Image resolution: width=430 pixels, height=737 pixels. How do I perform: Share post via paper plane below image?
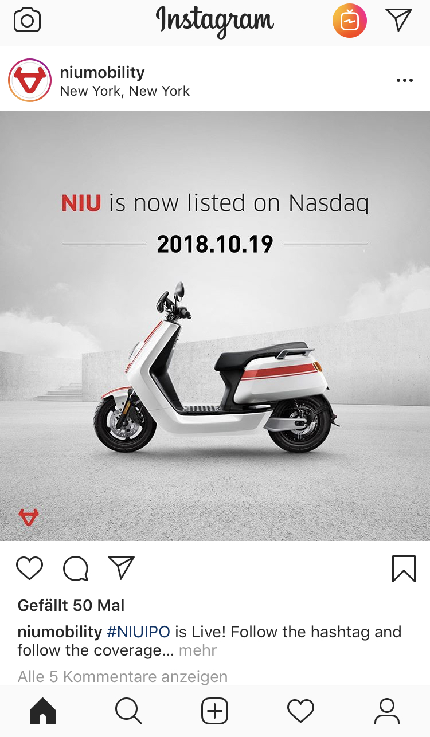tap(121, 567)
